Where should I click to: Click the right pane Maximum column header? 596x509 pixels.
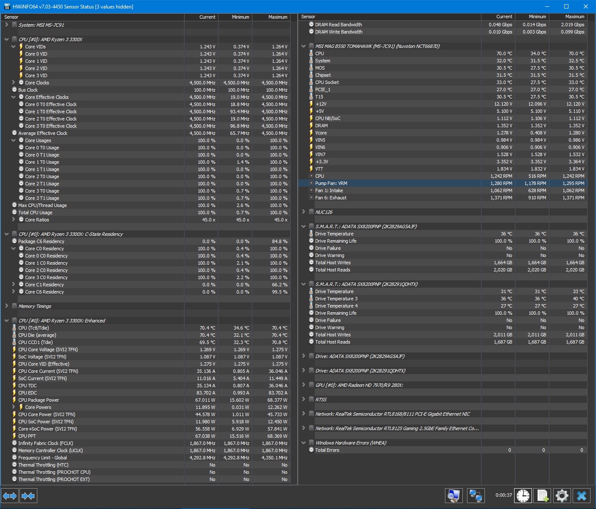coord(568,17)
